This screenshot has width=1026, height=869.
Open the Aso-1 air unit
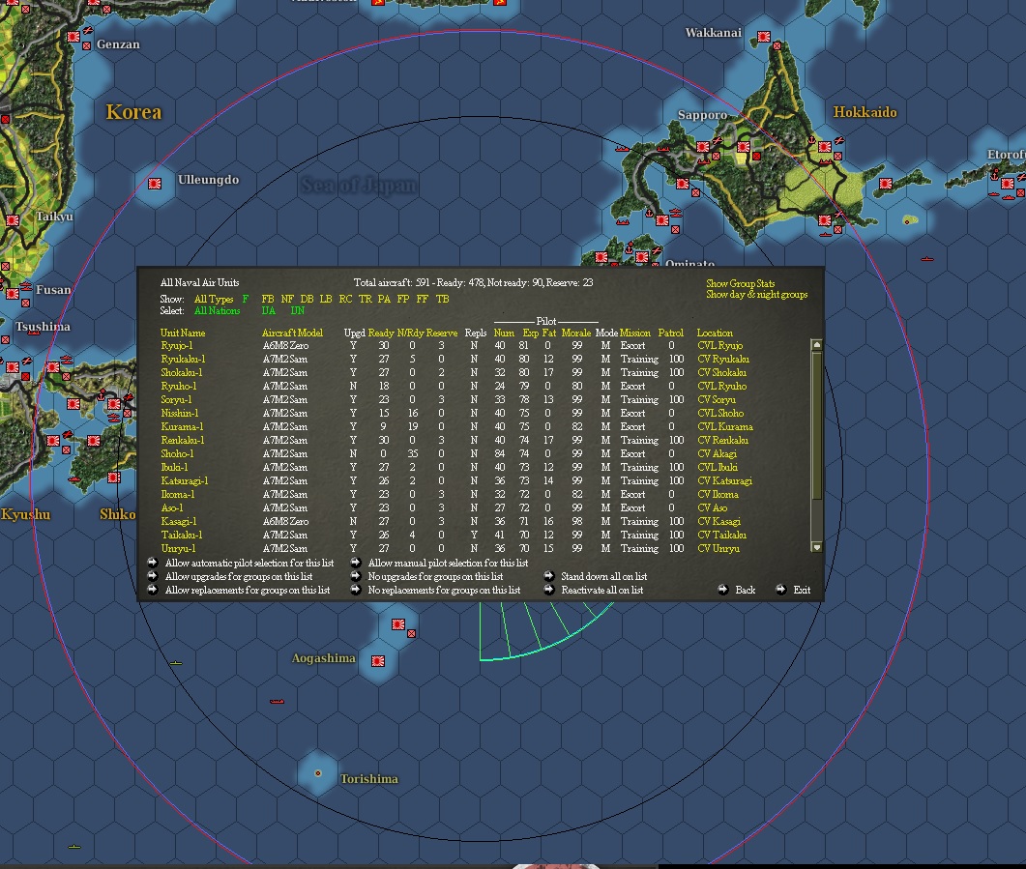(171, 507)
